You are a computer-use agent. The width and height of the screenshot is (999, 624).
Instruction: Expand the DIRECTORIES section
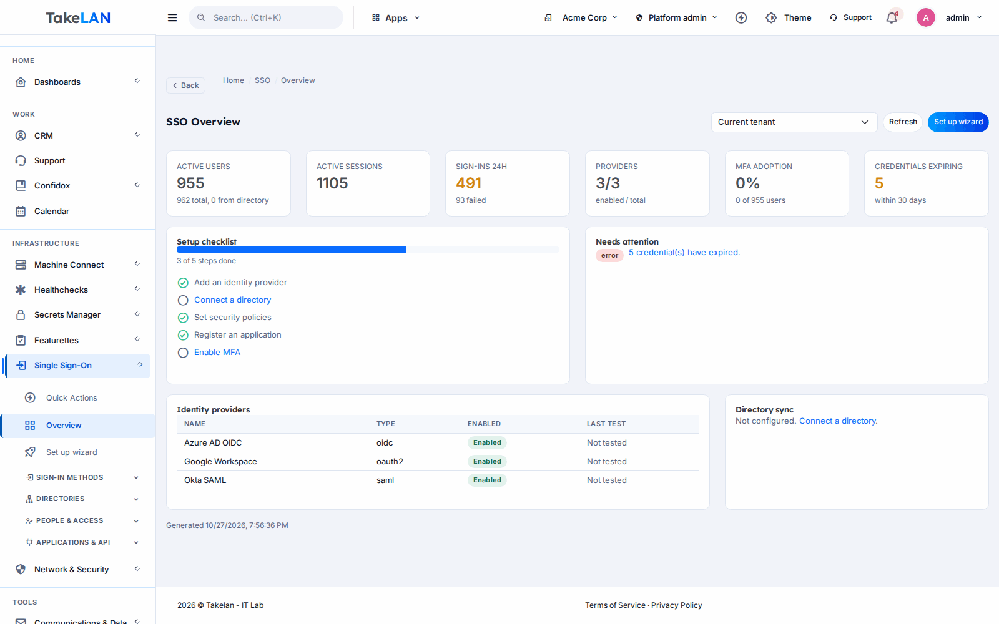point(82,499)
